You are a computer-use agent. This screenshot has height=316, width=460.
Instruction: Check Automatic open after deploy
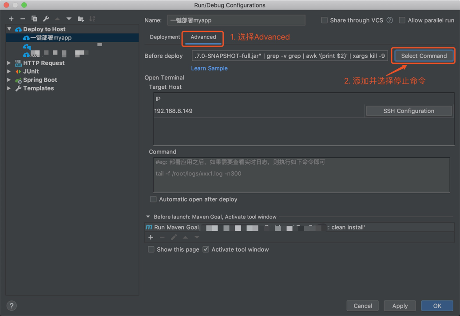click(153, 199)
